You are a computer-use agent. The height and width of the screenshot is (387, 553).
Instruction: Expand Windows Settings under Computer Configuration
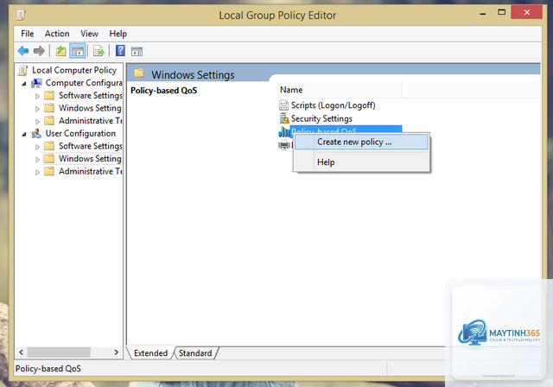point(37,109)
